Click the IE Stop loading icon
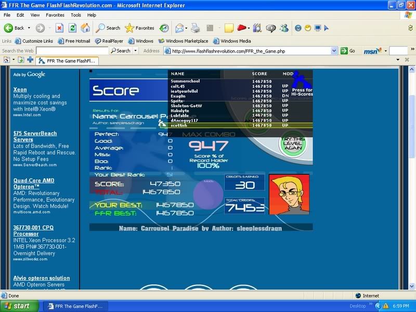The image size is (416, 312). (59, 28)
